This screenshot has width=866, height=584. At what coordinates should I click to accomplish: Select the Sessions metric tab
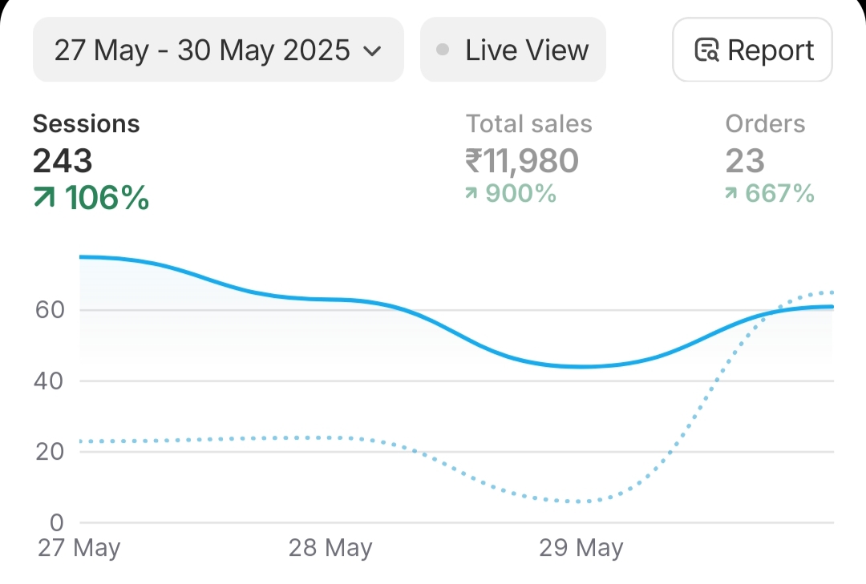(x=86, y=124)
